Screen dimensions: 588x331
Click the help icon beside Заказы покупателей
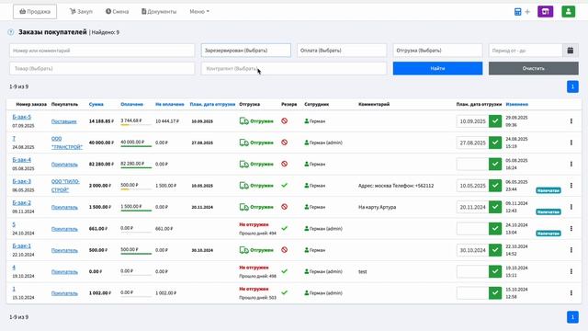tap(11, 32)
